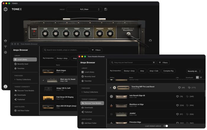207x130 pixels.
Task: Toggle the amp POWER switch
Action: pos(34,34)
